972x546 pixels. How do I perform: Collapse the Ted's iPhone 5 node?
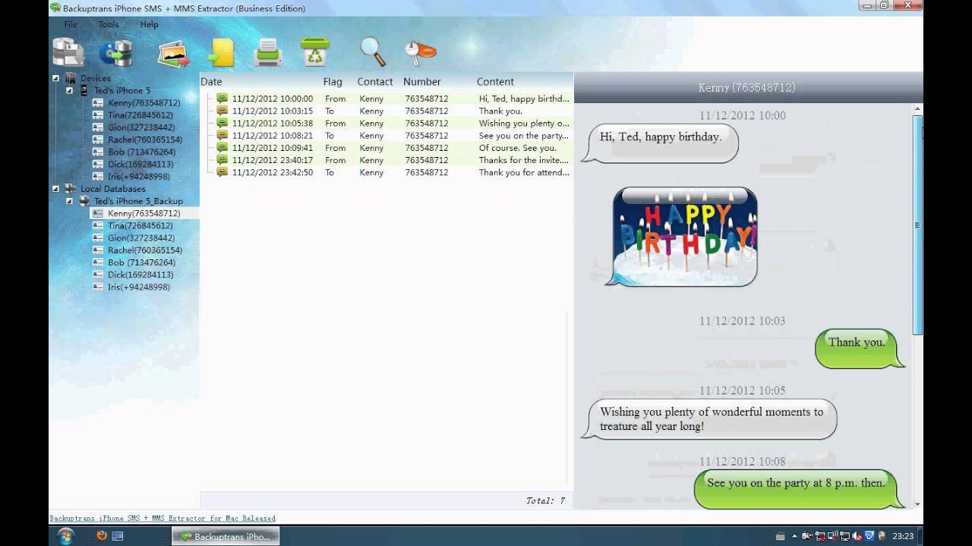click(x=69, y=90)
